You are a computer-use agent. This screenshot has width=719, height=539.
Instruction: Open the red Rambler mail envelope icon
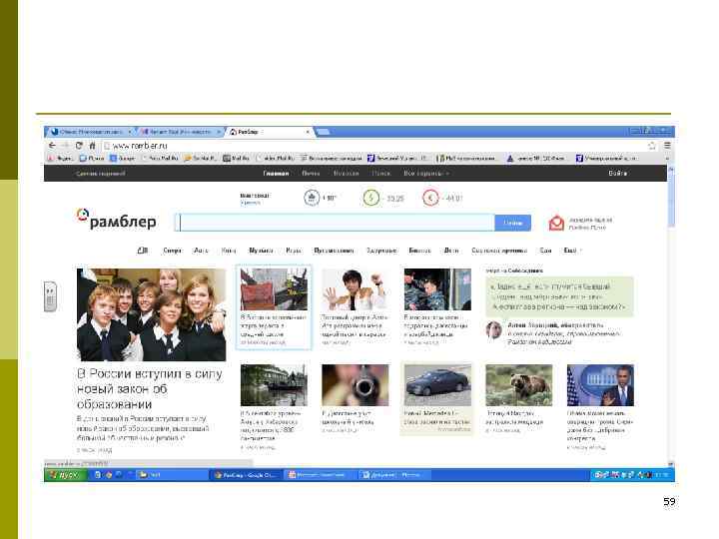click(x=556, y=224)
